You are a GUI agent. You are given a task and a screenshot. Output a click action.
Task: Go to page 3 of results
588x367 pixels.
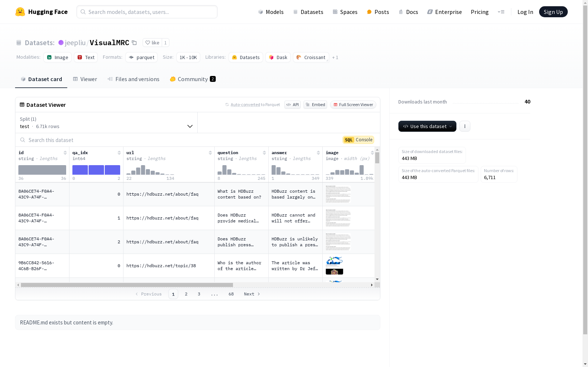click(199, 294)
